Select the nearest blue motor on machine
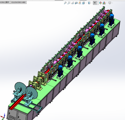The image size is (125, 120). [x=60, y=71]
